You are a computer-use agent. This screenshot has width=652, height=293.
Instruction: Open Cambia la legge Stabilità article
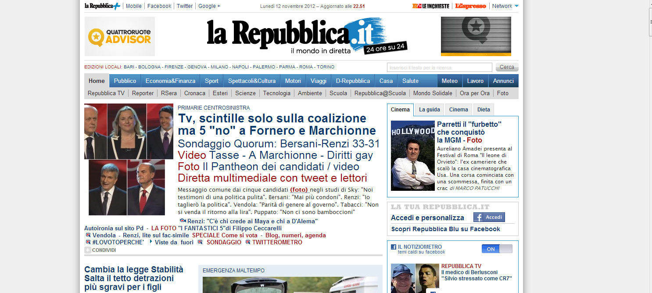134,279
